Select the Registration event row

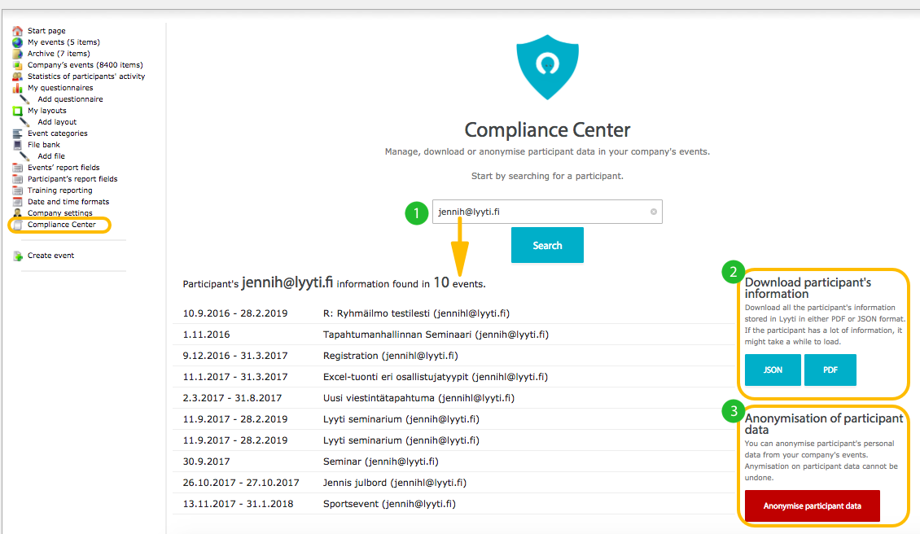[453, 356]
